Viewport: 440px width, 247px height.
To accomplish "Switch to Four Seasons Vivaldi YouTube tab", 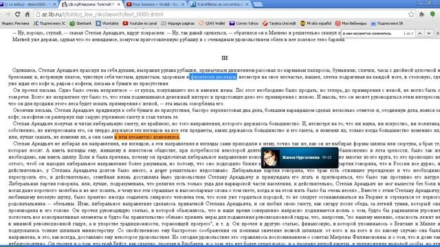I will tap(153, 4).
